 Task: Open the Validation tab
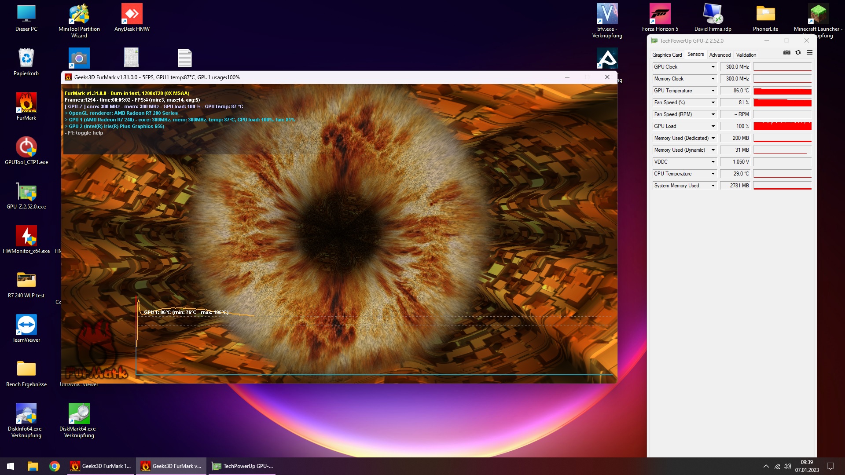(746, 55)
